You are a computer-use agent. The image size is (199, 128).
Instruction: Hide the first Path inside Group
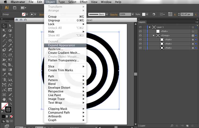click(x=140, y=39)
